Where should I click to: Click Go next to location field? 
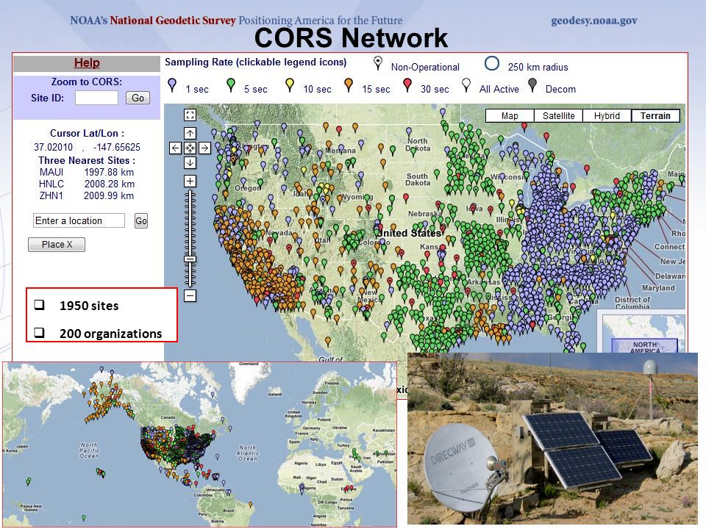(x=141, y=220)
